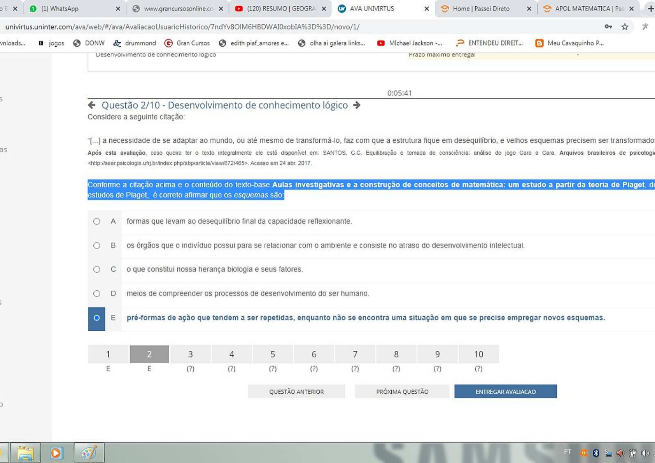Jump to question 10
Screen dimensions: 655x463
479,354
